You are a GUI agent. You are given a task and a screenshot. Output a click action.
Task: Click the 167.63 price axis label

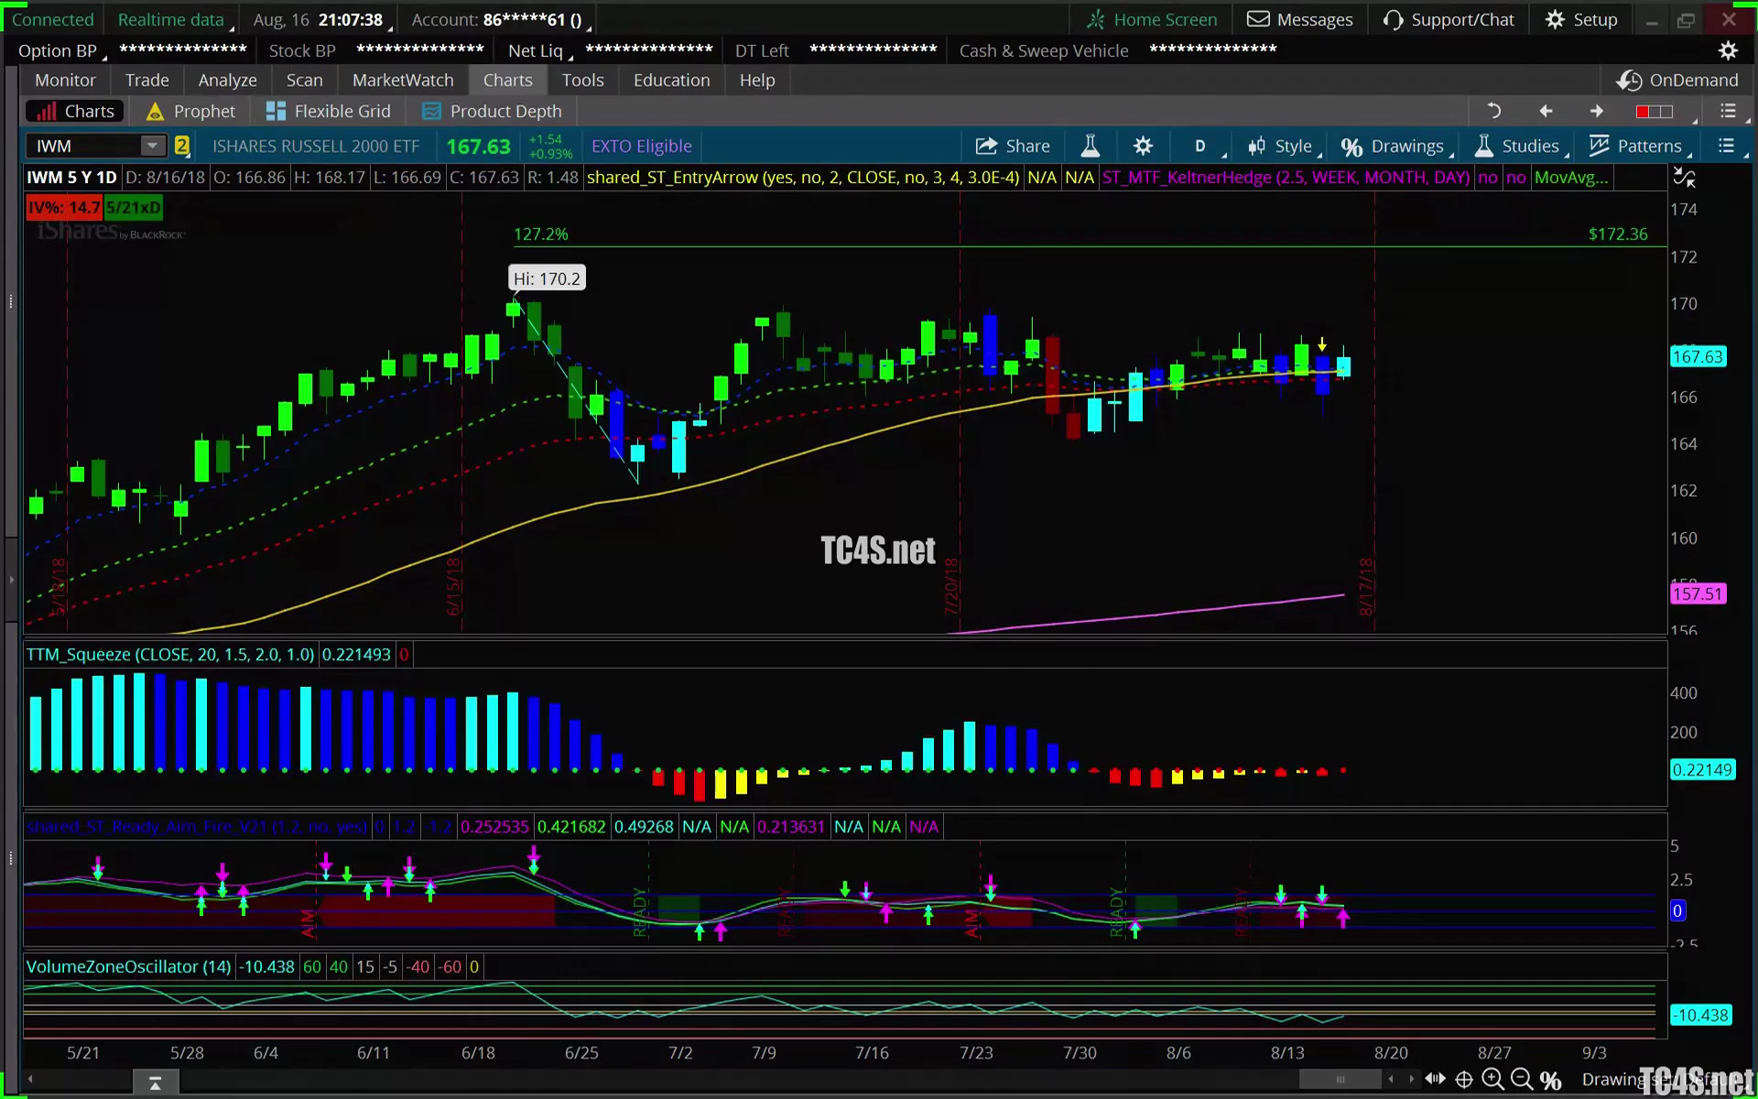1698,357
